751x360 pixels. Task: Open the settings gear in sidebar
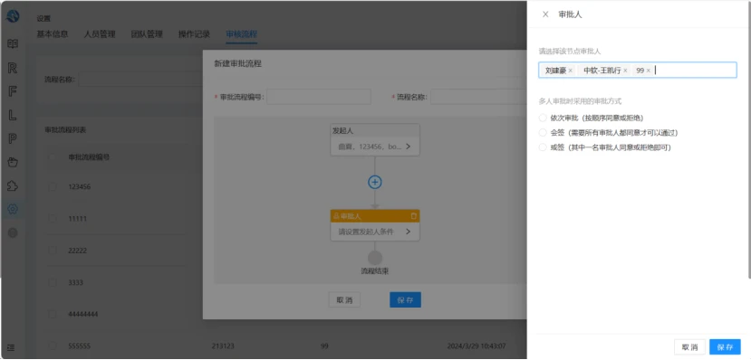pyautogui.click(x=13, y=209)
